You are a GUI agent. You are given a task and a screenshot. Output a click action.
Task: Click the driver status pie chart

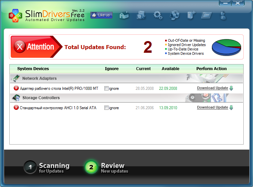pyautogui.click(x=226, y=47)
